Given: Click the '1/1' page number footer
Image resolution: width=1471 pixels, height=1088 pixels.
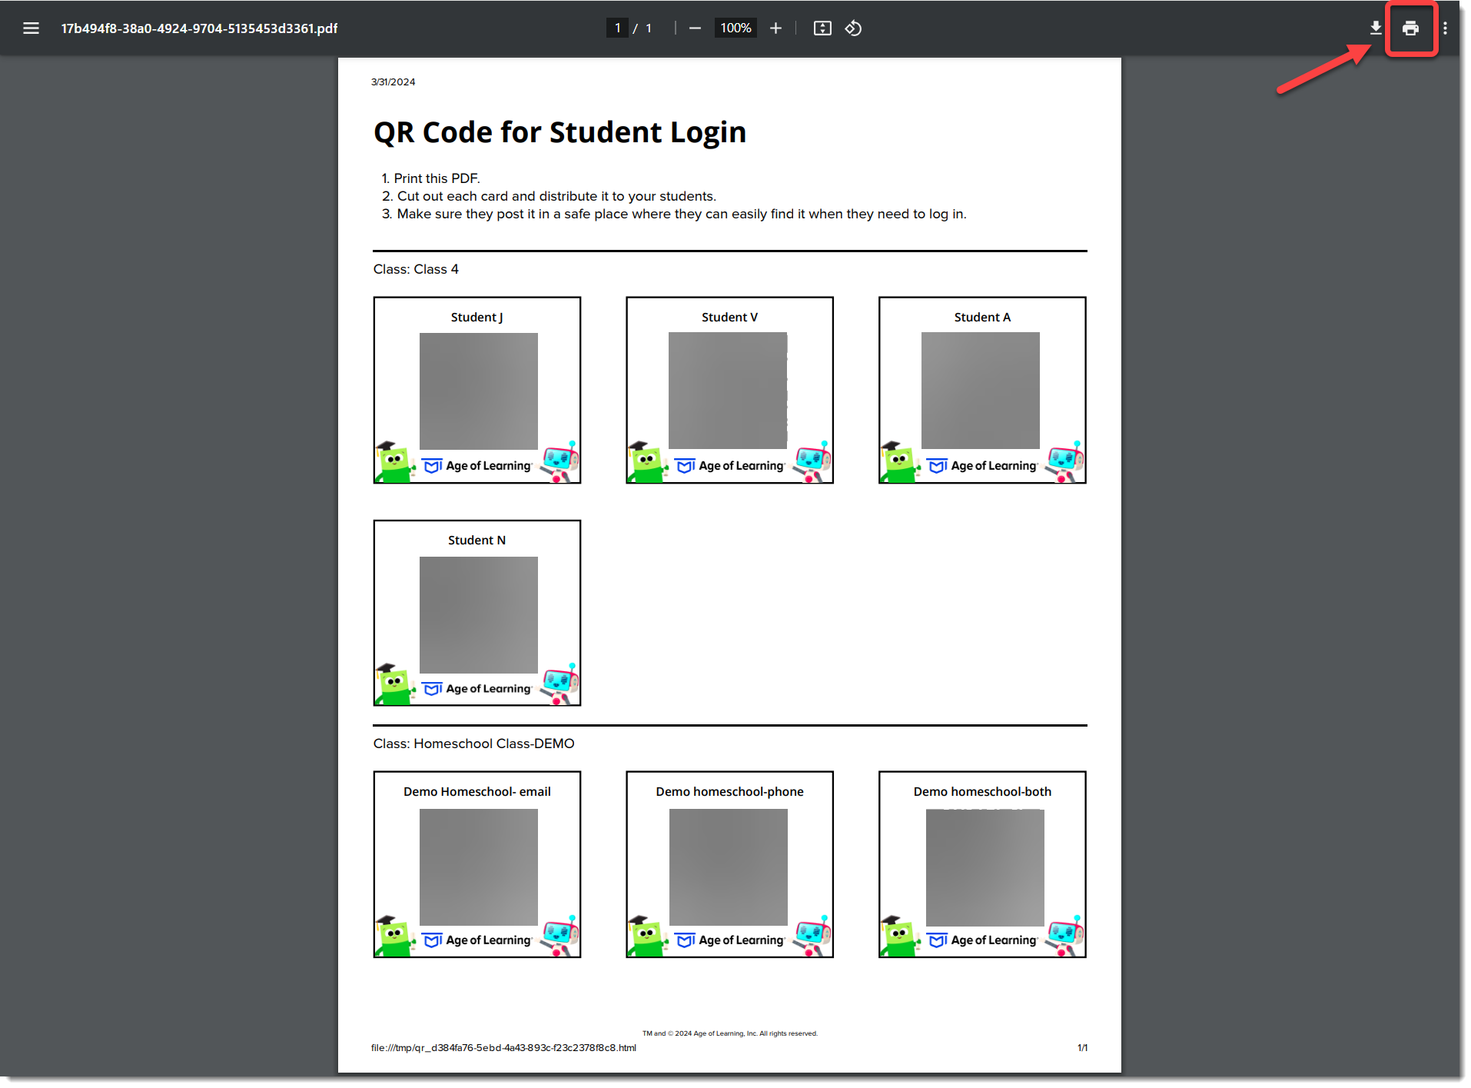Looking at the screenshot, I should (x=1082, y=1048).
